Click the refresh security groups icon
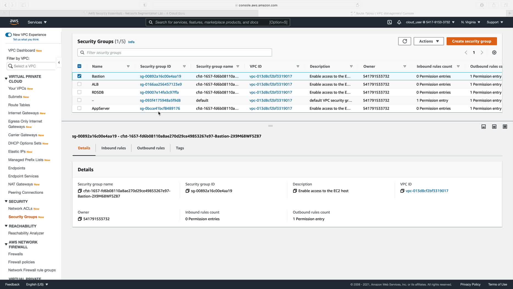This screenshot has height=289, width=513. (404, 41)
